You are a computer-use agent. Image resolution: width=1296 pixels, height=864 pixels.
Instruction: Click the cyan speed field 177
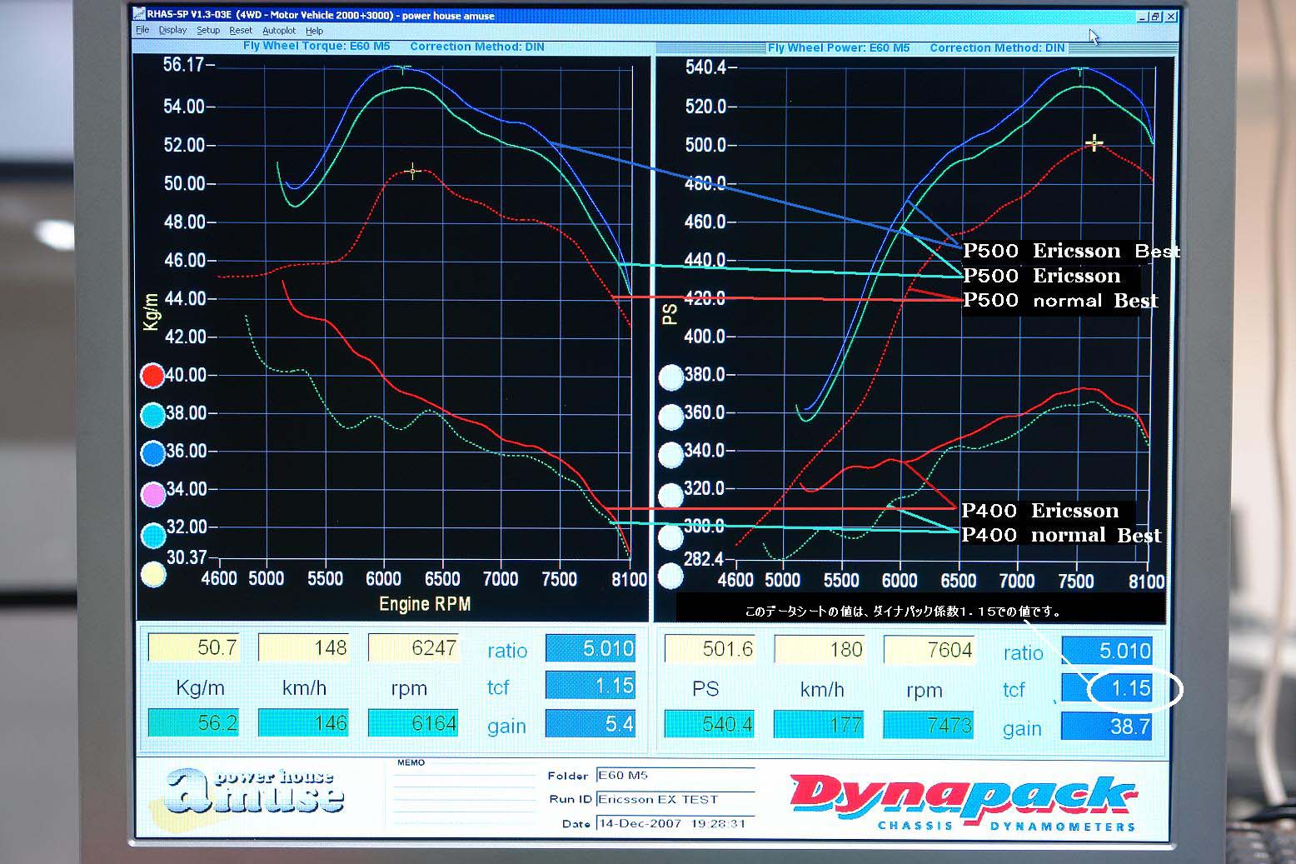click(820, 724)
